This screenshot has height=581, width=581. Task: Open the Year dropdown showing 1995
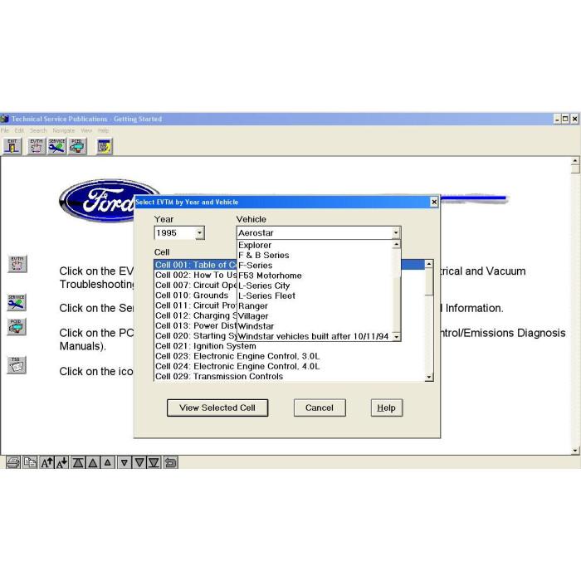[199, 233]
